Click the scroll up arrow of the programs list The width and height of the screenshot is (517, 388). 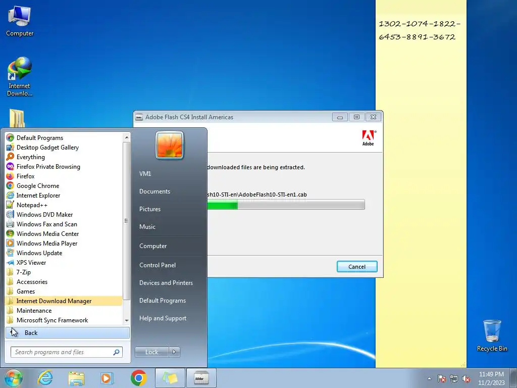[x=127, y=137]
